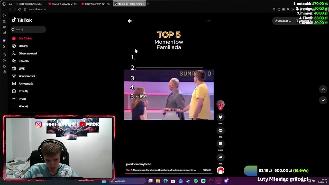Open Wiadomości inbox
The image size is (329, 185).
pyautogui.click(x=23, y=76)
